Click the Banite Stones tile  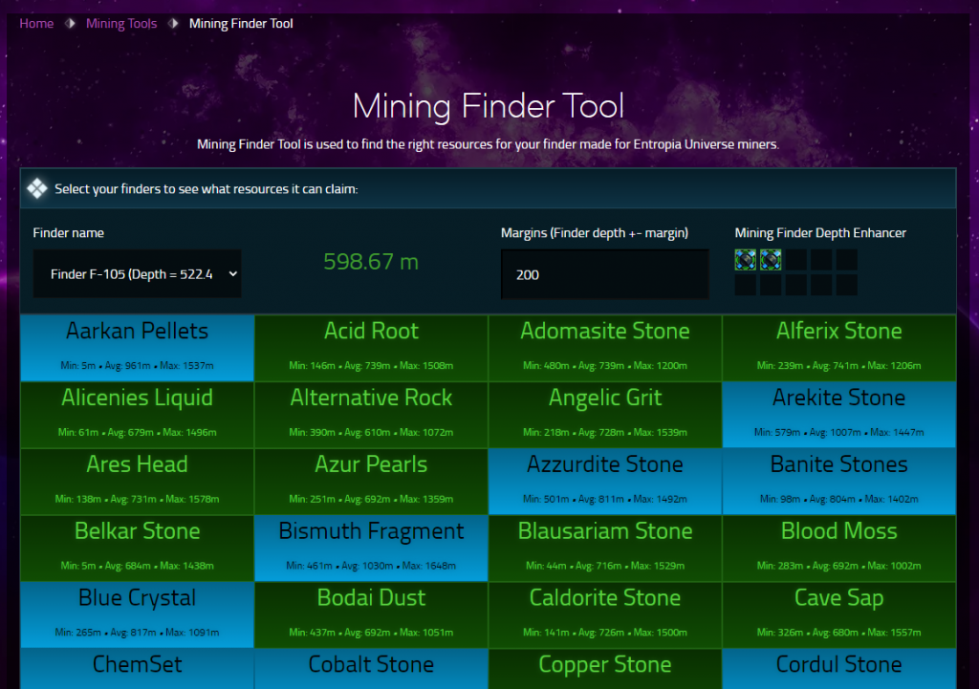point(839,482)
